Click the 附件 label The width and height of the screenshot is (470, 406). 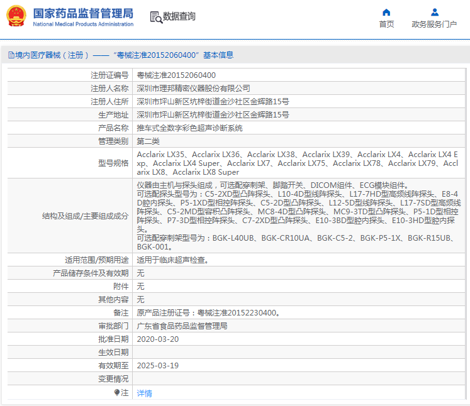point(121,286)
